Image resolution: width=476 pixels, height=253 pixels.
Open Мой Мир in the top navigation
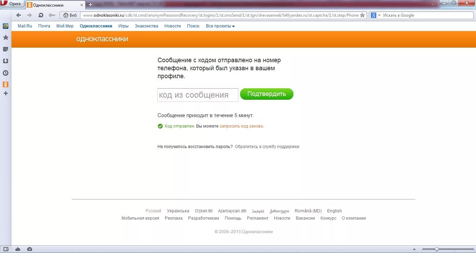[x=65, y=26]
